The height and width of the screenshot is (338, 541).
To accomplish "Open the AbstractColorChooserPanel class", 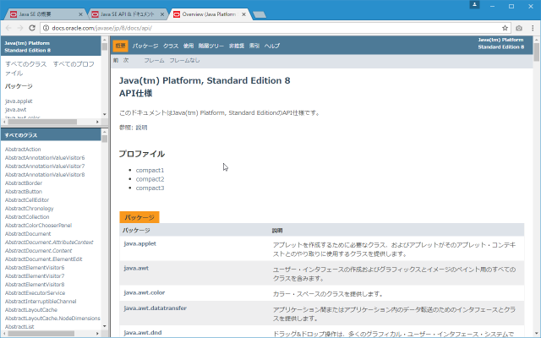I will tap(38, 226).
